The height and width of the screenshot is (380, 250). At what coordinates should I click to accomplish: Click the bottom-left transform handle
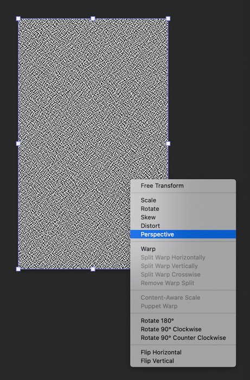[x=18, y=269]
